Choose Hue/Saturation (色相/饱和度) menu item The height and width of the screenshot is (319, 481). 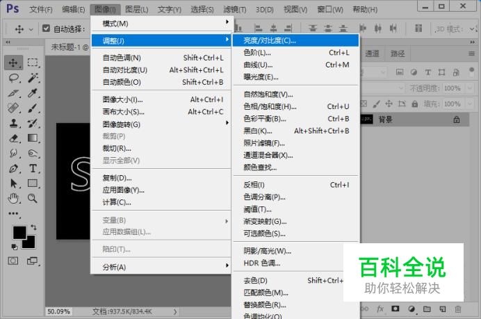[x=295, y=106]
